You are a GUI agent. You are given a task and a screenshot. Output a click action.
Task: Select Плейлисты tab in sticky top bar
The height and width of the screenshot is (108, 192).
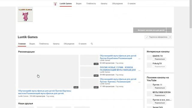point(91,4)
